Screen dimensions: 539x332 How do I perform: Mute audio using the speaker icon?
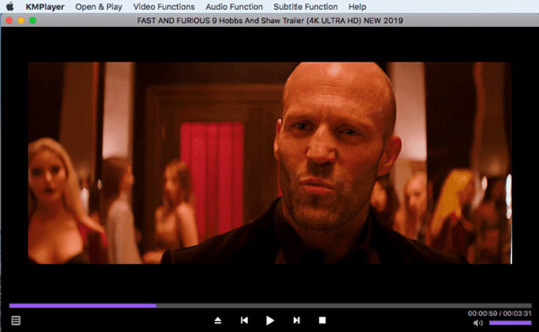coord(478,323)
